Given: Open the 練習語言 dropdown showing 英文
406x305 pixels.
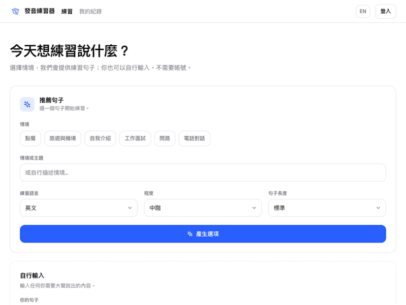Looking at the screenshot, I should pyautogui.click(x=79, y=208).
